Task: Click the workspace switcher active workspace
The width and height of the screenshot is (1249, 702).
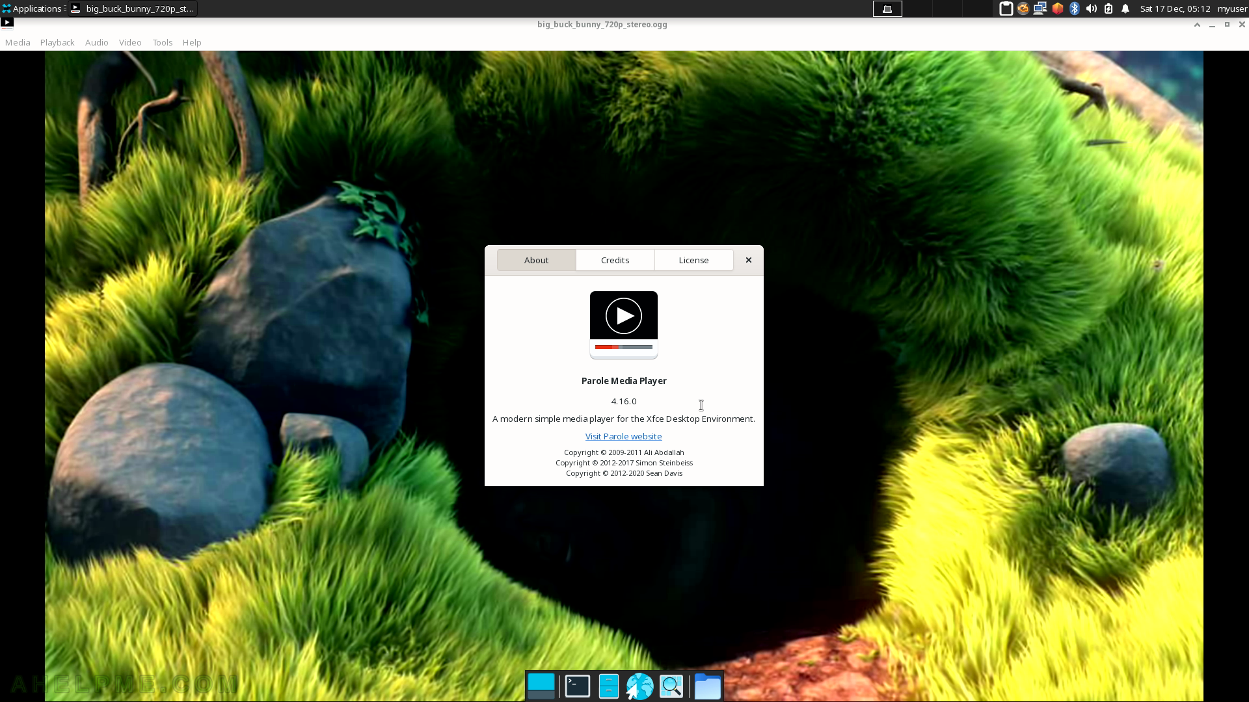Action: point(887,8)
